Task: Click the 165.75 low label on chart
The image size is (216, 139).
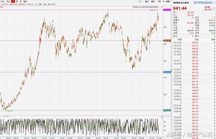Action: (10, 111)
